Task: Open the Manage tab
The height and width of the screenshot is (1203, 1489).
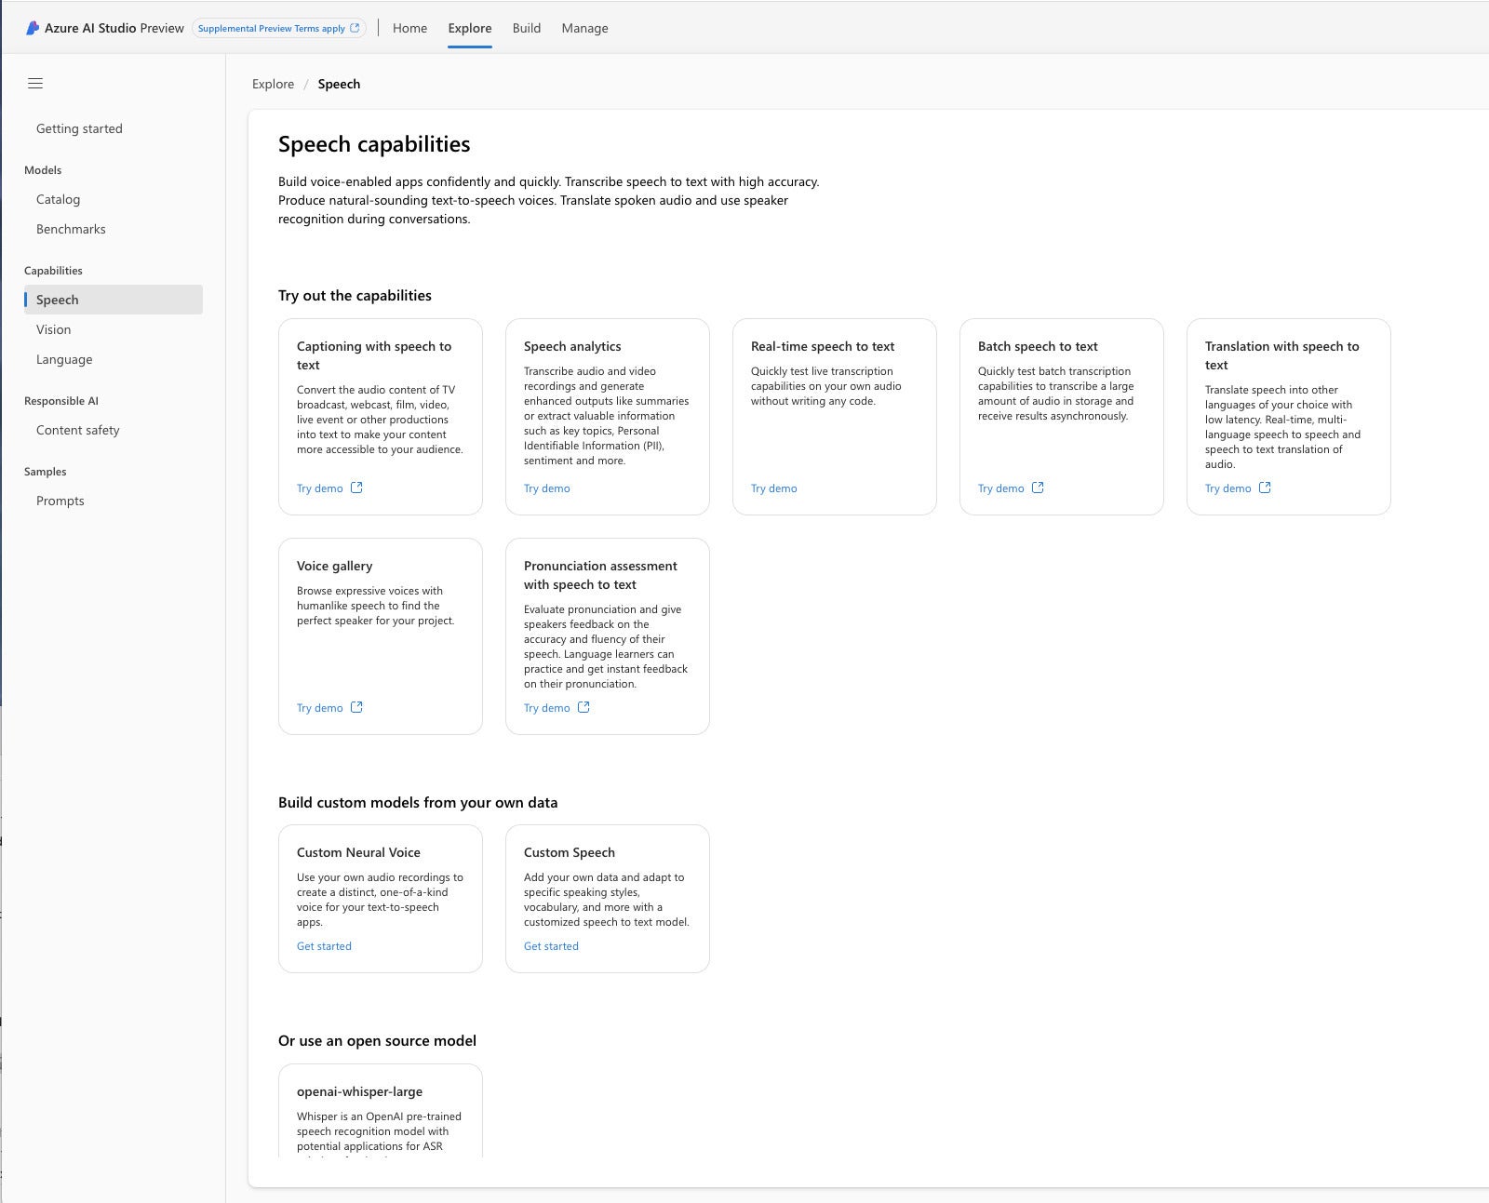Action: 584,28
